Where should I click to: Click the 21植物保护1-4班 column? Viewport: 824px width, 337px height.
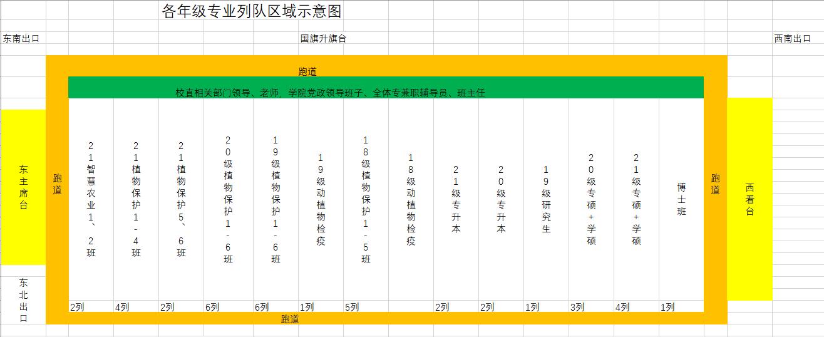pos(136,199)
